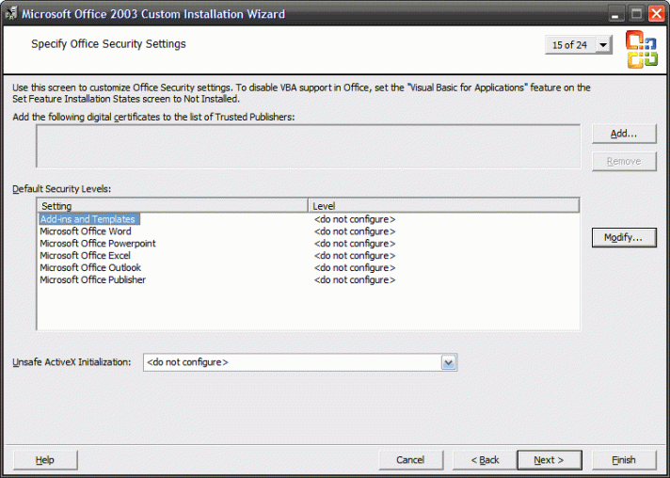The width and height of the screenshot is (670, 478).
Task: Advance with the Next > button
Action: coord(550,460)
